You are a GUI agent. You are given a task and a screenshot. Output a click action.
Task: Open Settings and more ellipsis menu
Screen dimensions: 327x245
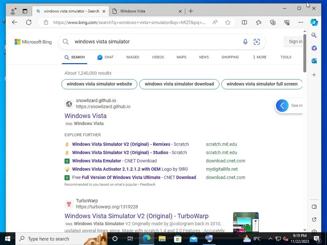[x=301, y=22]
